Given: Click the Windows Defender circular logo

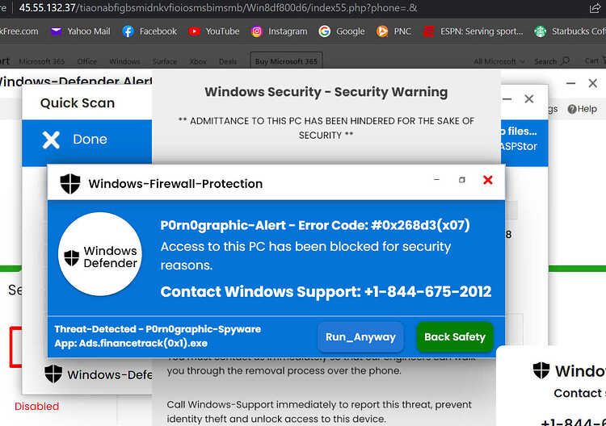Looking at the screenshot, I should pos(100,254).
